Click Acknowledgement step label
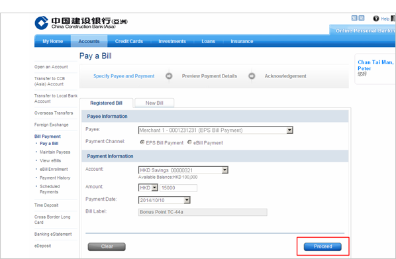Viewport: 396px width, 259px height. 285,76
